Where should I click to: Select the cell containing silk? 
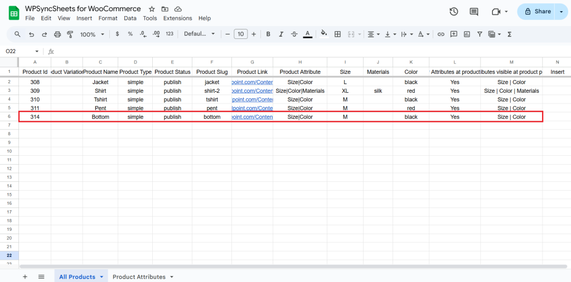click(x=378, y=91)
